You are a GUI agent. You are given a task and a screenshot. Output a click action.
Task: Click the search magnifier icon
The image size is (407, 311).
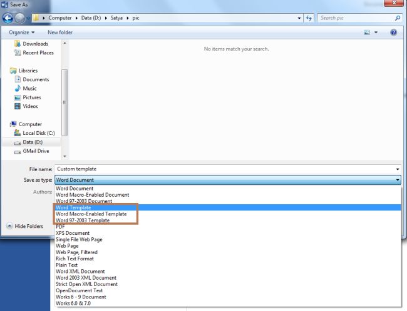coord(398,18)
